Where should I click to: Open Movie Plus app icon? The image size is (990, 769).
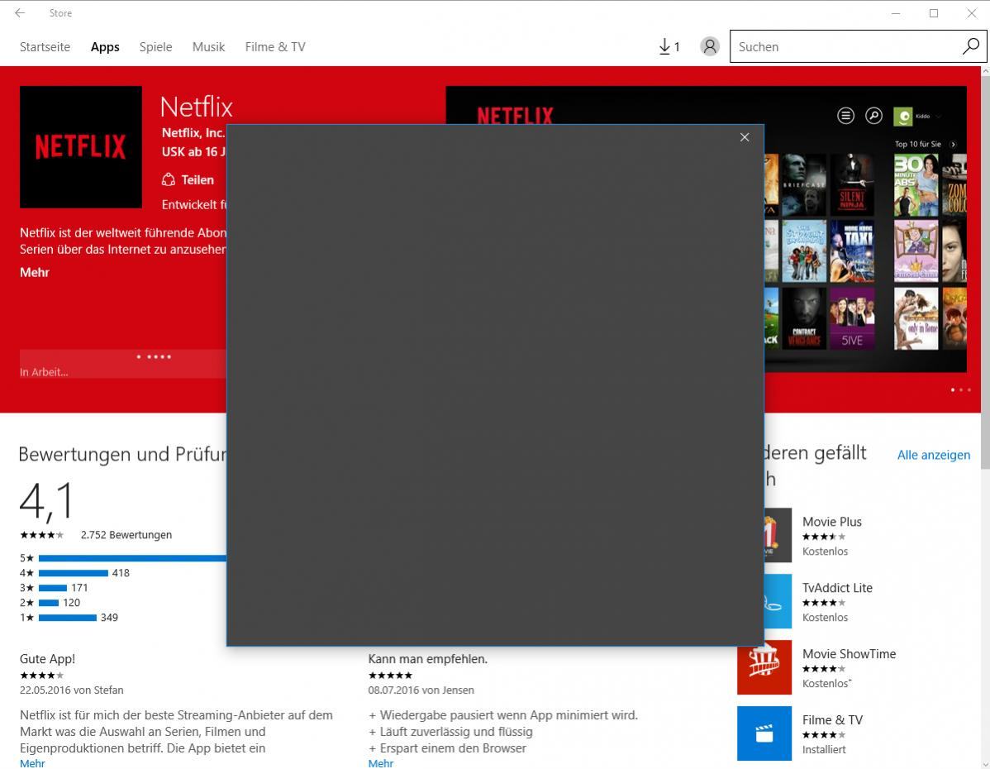click(778, 534)
